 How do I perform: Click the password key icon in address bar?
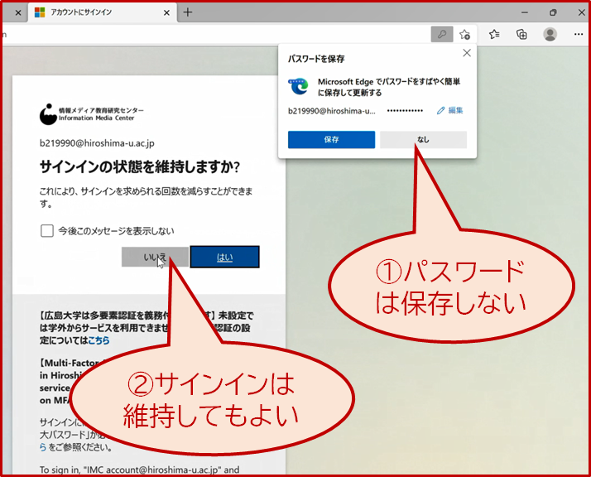tap(442, 35)
